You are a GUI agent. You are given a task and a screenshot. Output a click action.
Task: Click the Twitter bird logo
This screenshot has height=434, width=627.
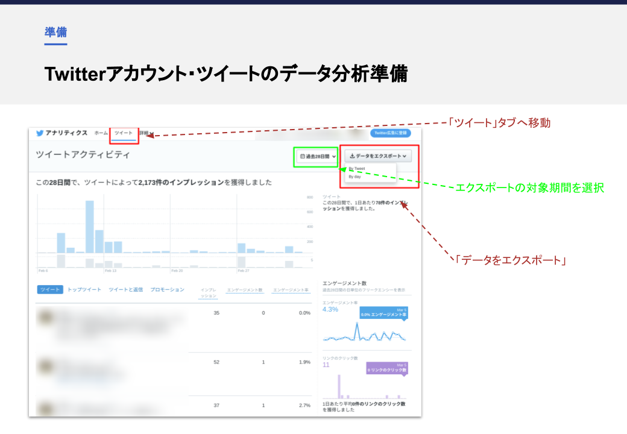(40, 133)
